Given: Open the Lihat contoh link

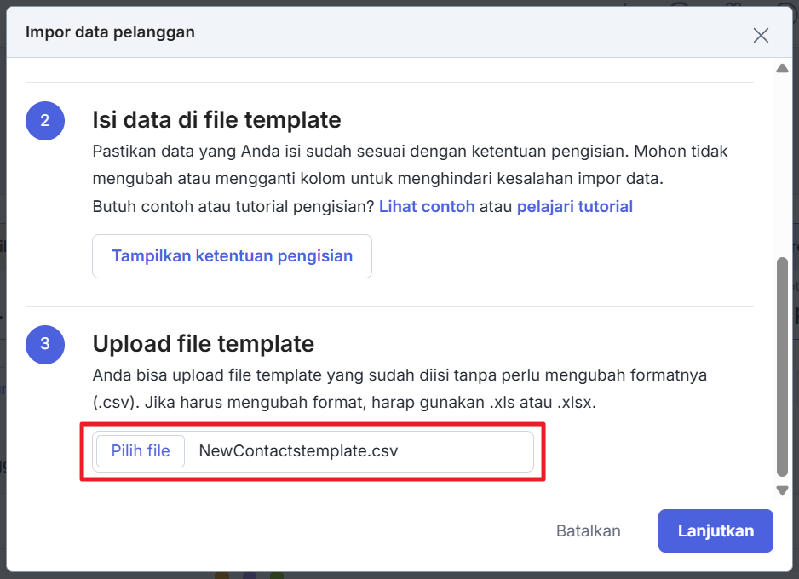Looking at the screenshot, I should point(427,206).
